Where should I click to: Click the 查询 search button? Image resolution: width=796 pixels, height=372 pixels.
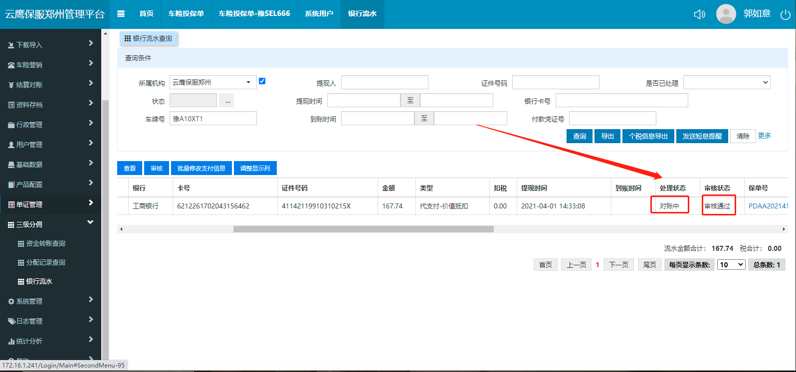click(579, 136)
